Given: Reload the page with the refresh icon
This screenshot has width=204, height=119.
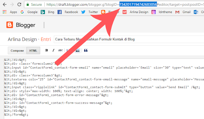Looking at the screenshot, I should (x=19, y=4).
